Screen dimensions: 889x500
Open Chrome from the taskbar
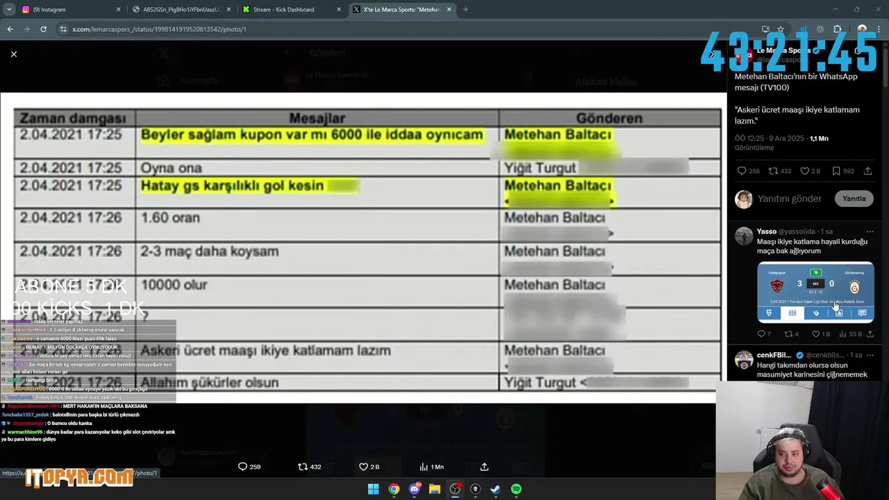[x=394, y=489]
